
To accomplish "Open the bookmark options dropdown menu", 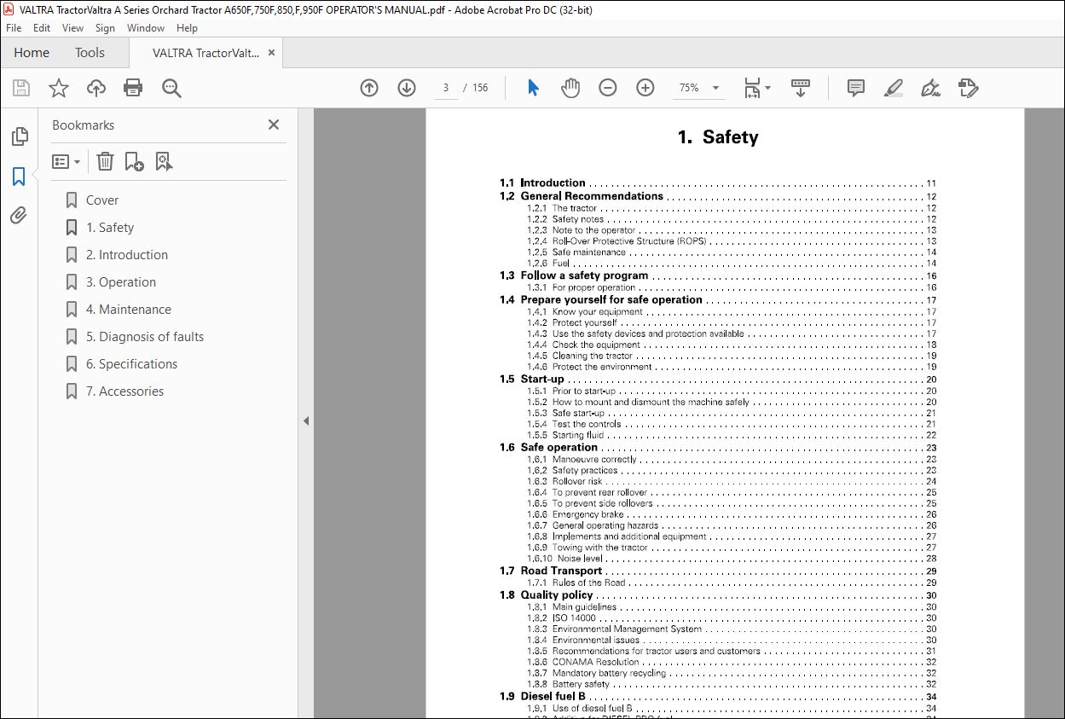I will pos(67,161).
